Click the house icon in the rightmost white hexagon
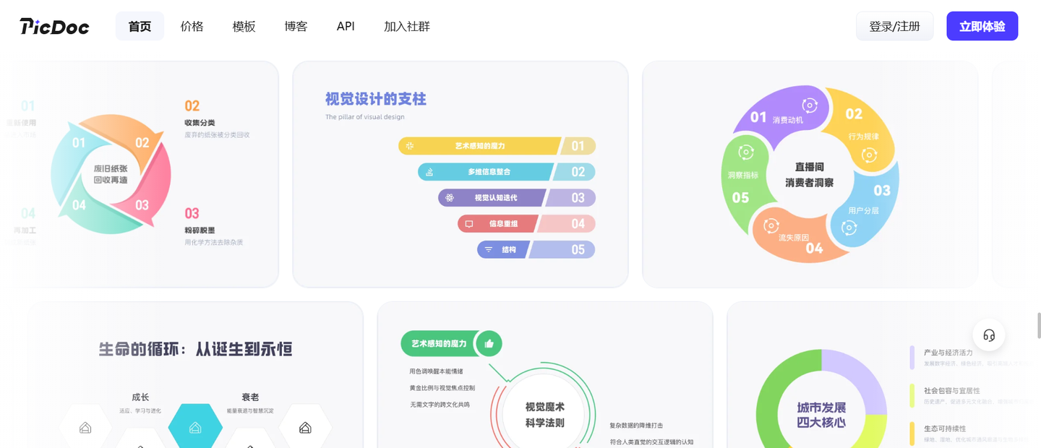This screenshot has width=1041, height=448. (x=305, y=428)
